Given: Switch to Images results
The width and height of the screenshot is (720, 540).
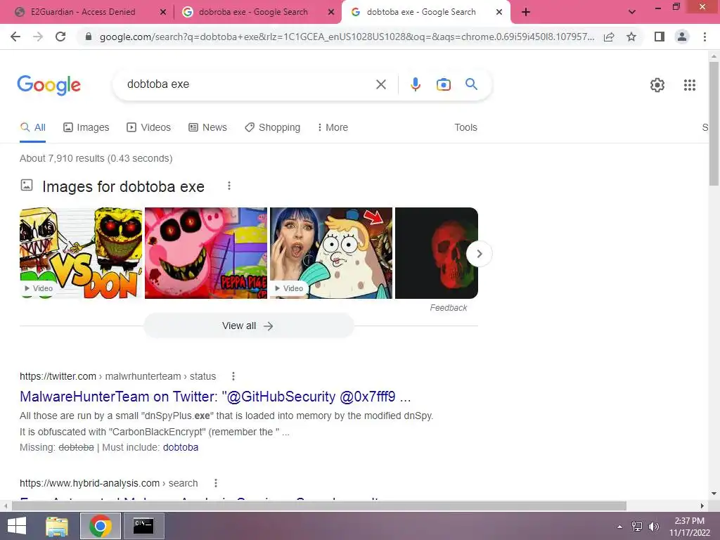Looking at the screenshot, I should coord(86,127).
